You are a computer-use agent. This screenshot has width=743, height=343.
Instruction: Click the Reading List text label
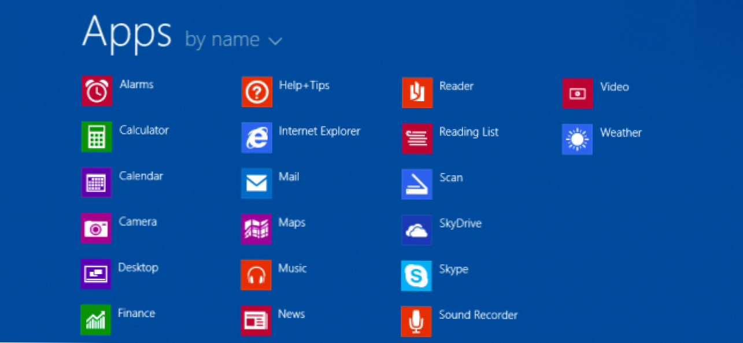[468, 132]
